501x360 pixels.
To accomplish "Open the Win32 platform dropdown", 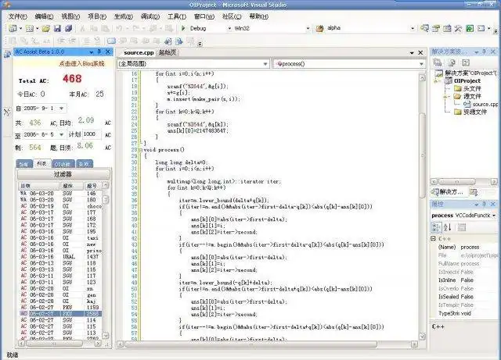I will point(308,28).
